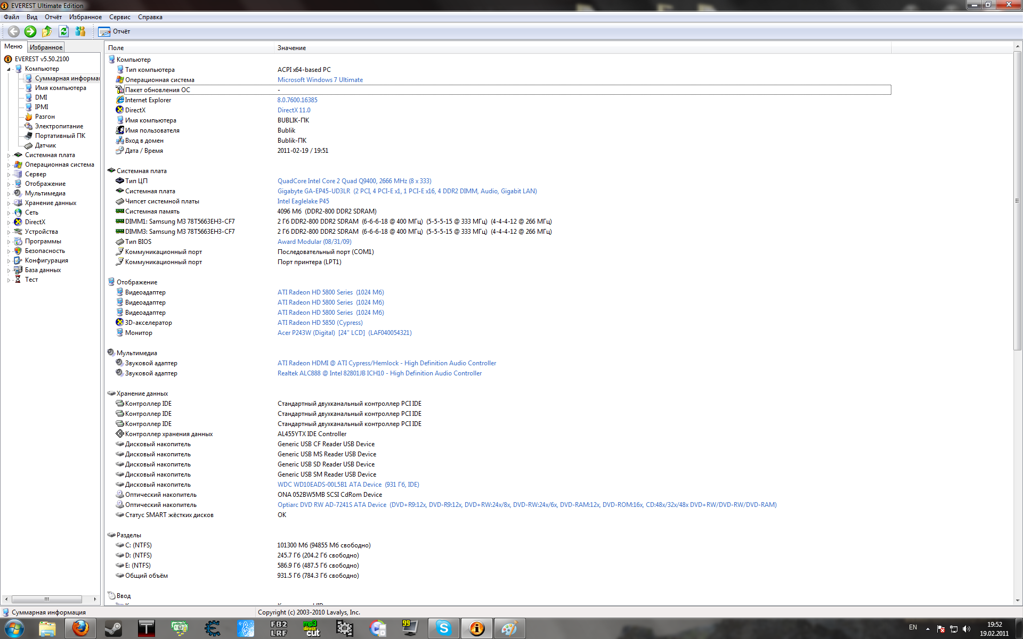Viewport: 1023px width, 639px height.
Task: Click the tree pane horizontal scrollbar
Action: tap(47, 599)
